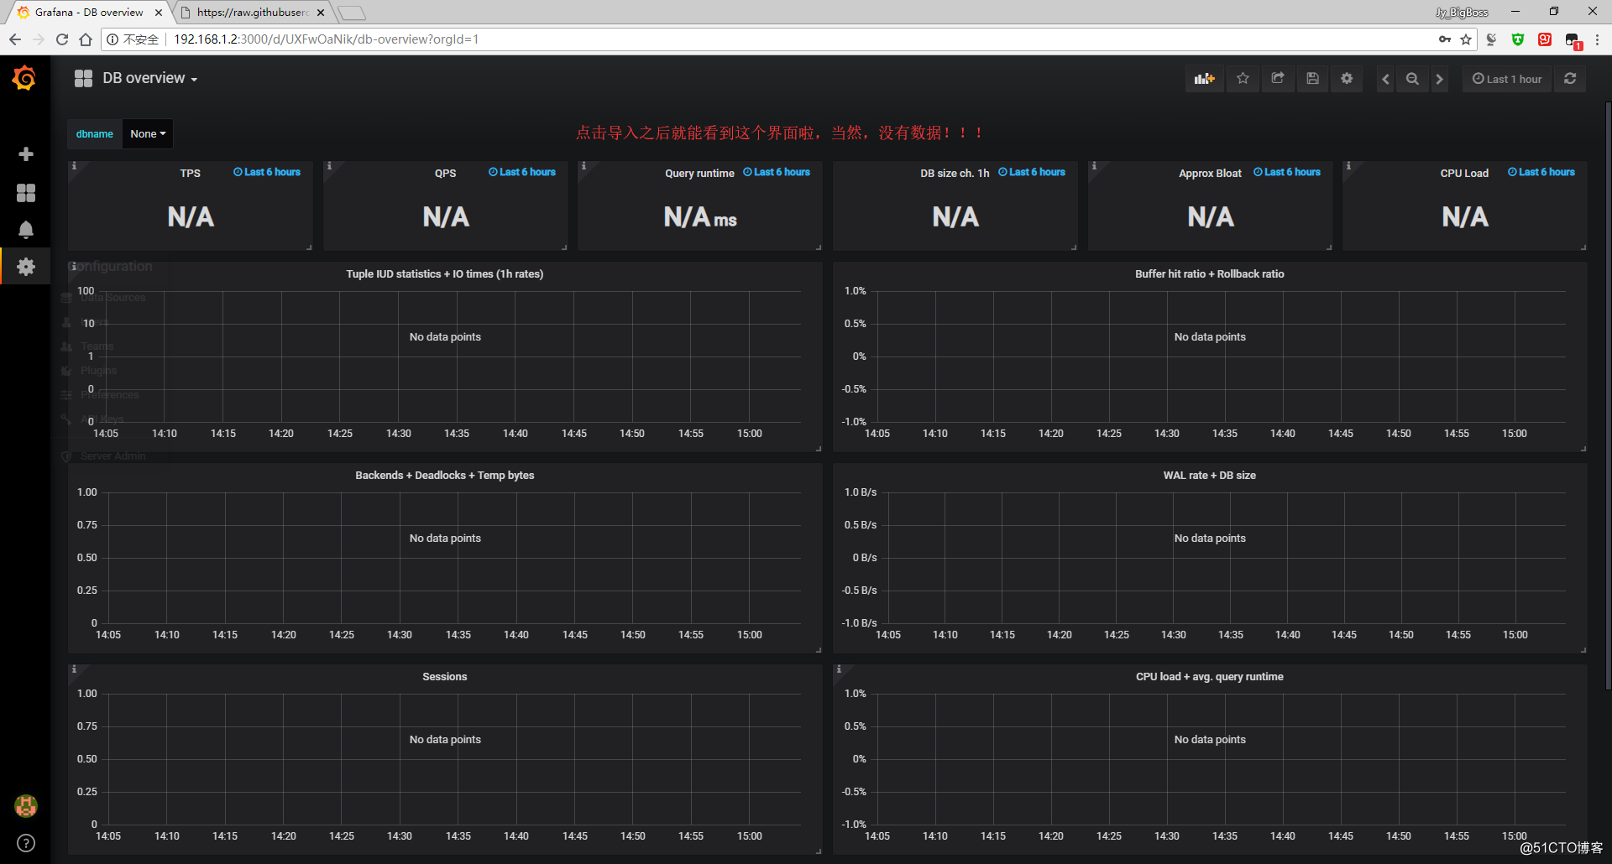Viewport: 1612px width, 864px height.
Task: Open Buffer hit ratio + Rollback ratio title
Action: coord(1210,274)
